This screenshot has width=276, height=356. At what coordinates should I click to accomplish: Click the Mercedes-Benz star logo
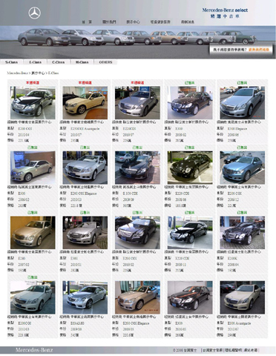(x=34, y=13)
